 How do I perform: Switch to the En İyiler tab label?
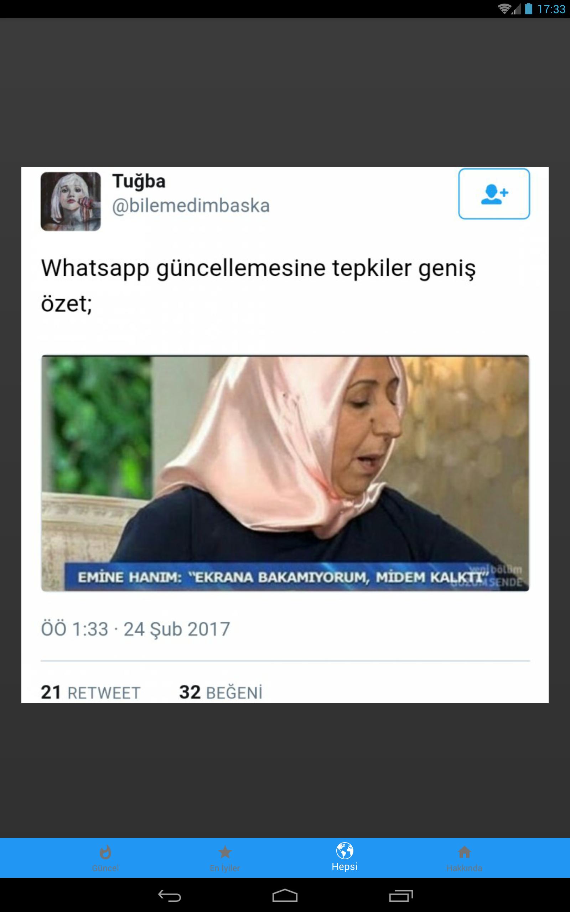point(225,868)
